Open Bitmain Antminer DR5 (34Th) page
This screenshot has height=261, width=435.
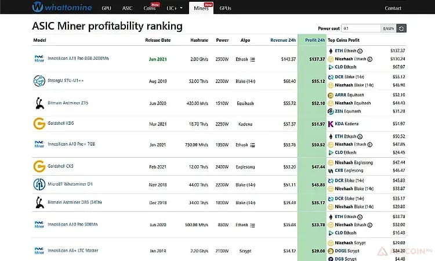pyautogui.click(x=75, y=202)
